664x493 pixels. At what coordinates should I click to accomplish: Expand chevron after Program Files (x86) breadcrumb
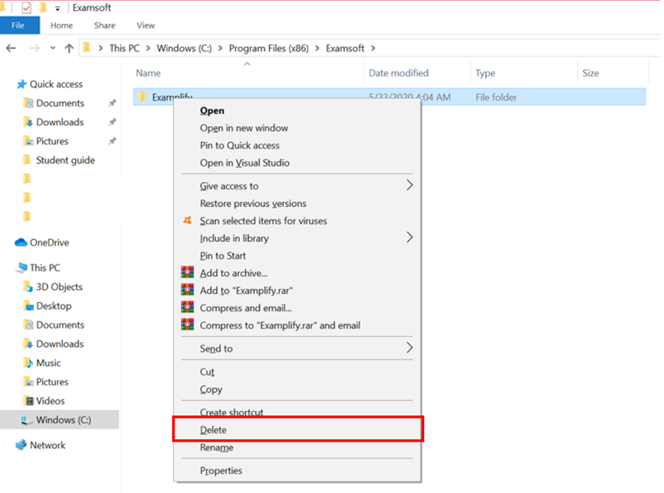317,48
